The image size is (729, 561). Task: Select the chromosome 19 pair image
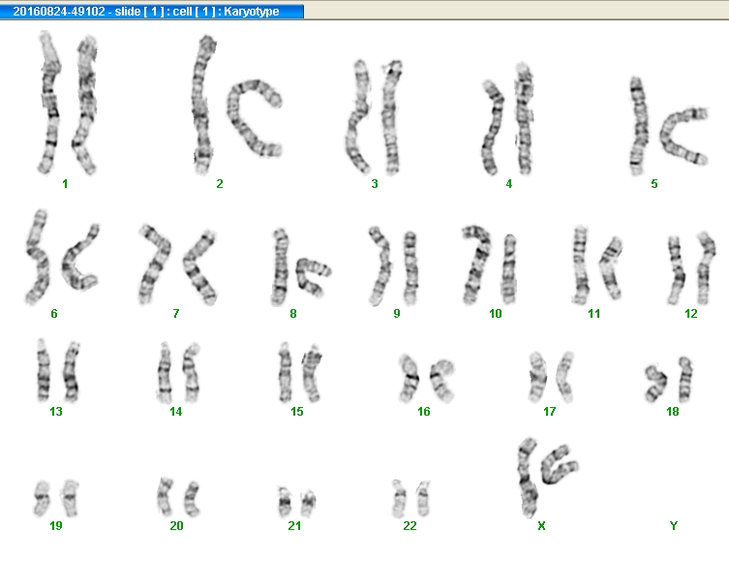[x=56, y=499]
